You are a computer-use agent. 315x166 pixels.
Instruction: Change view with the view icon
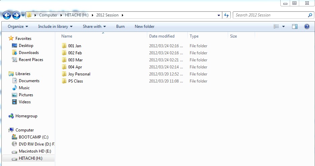276,26
